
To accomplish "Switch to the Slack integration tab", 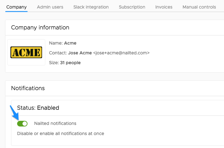I will [91, 7].
